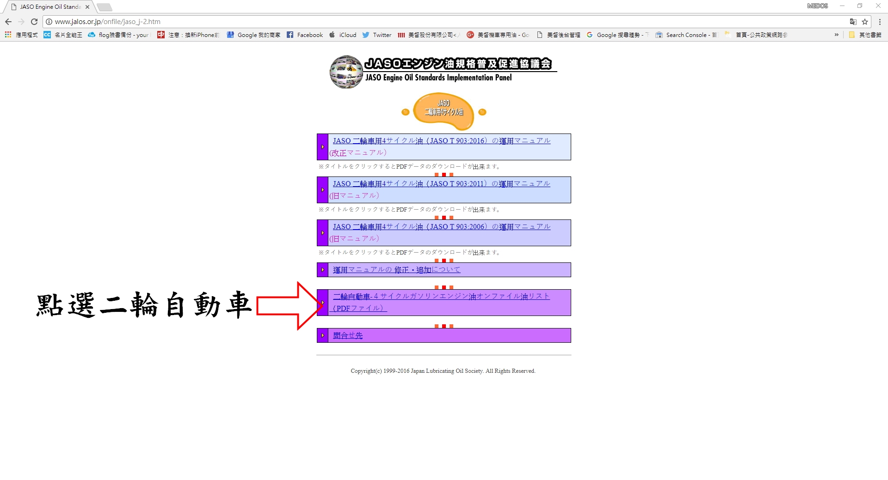Open the Facebook bookmark
Viewport: 888px width, 480px height.
point(305,35)
